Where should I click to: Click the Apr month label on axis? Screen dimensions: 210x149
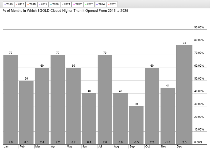[53, 146]
